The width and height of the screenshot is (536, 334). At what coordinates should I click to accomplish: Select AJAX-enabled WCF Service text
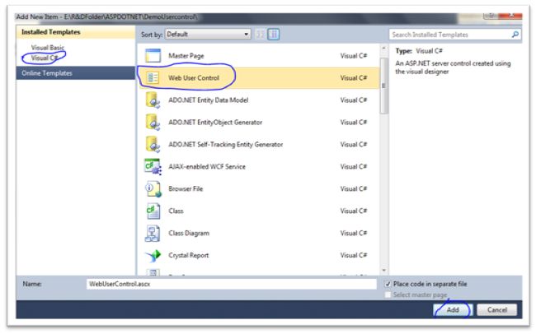[207, 167]
